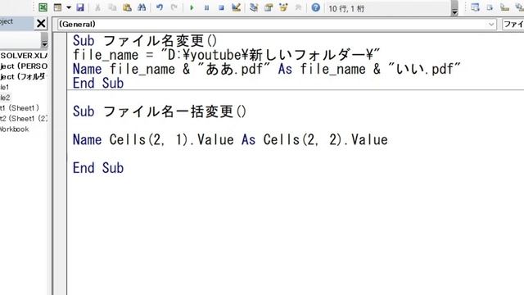Run the macro with the green play icon

192,7
